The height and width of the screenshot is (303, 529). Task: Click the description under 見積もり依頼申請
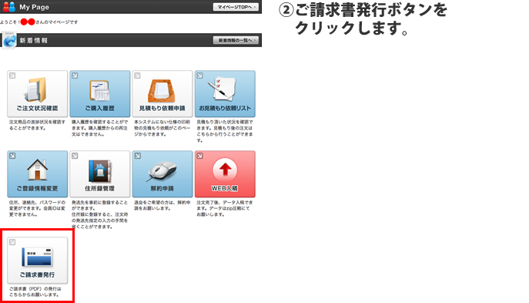[162, 128]
